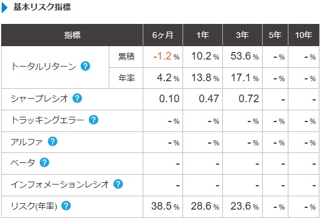
Task: Select the 5年 column header
Action: pos(275,35)
